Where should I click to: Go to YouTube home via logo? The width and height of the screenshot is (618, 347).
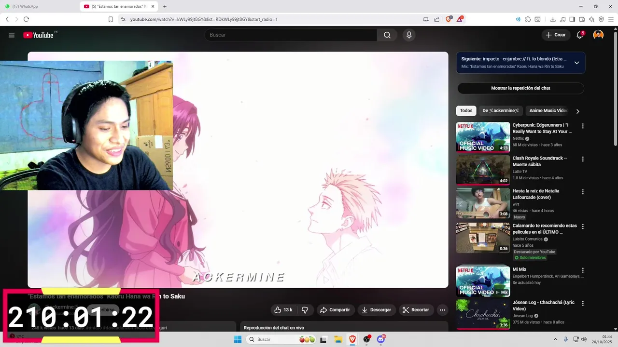[38, 35]
